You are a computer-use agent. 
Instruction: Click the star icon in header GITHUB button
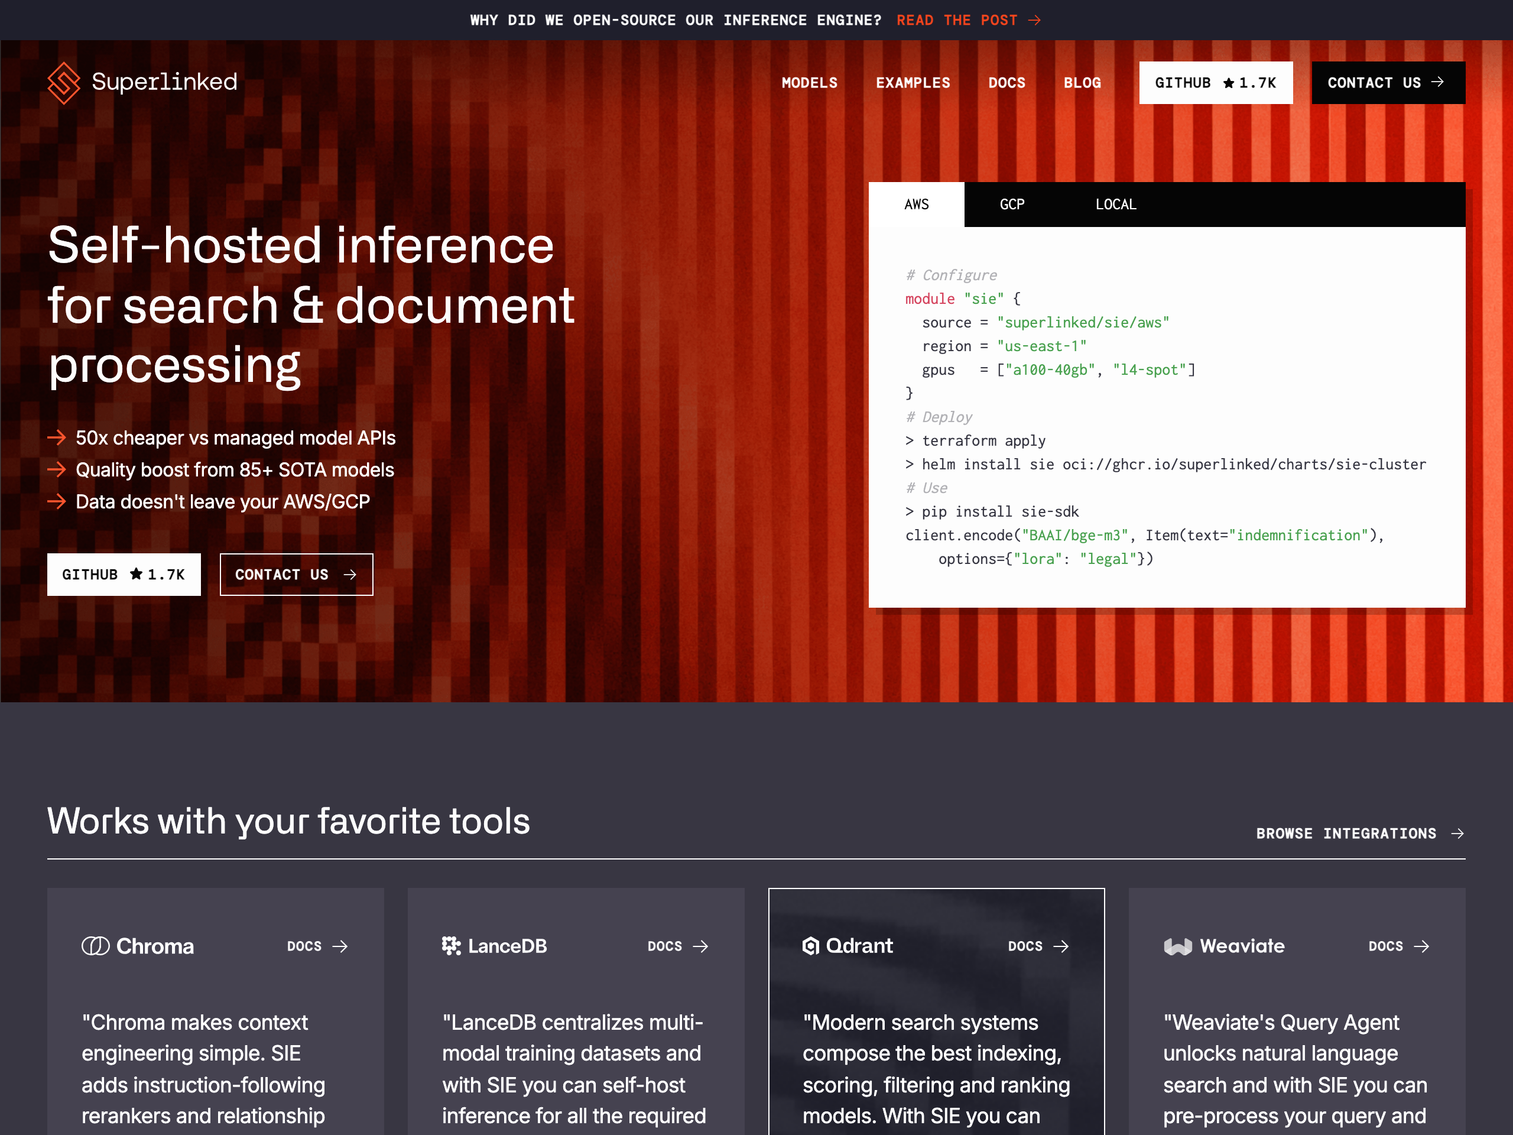[1229, 83]
